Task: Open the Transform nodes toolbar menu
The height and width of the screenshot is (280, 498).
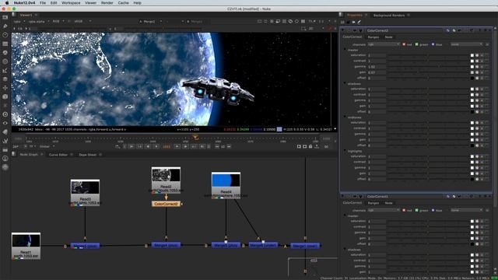Action: pyautogui.click(x=5, y=88)
